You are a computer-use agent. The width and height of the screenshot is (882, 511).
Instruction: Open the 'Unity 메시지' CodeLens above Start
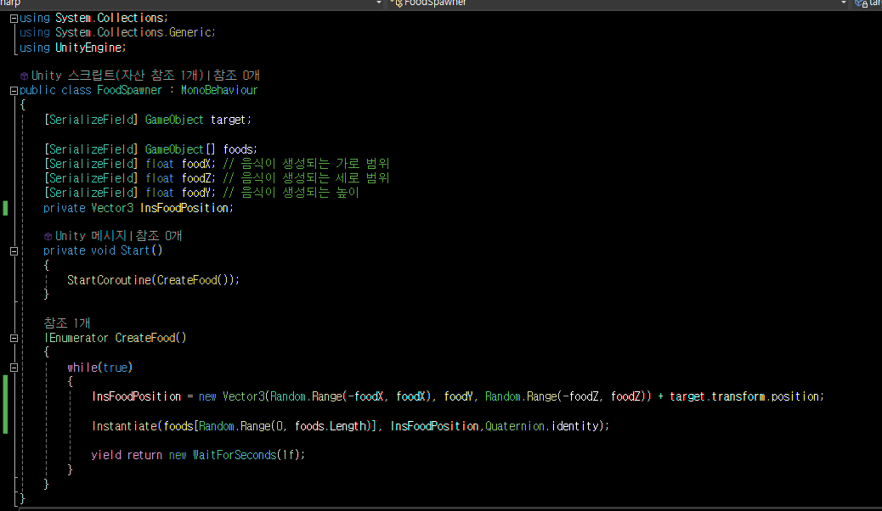tap(91, 236)
